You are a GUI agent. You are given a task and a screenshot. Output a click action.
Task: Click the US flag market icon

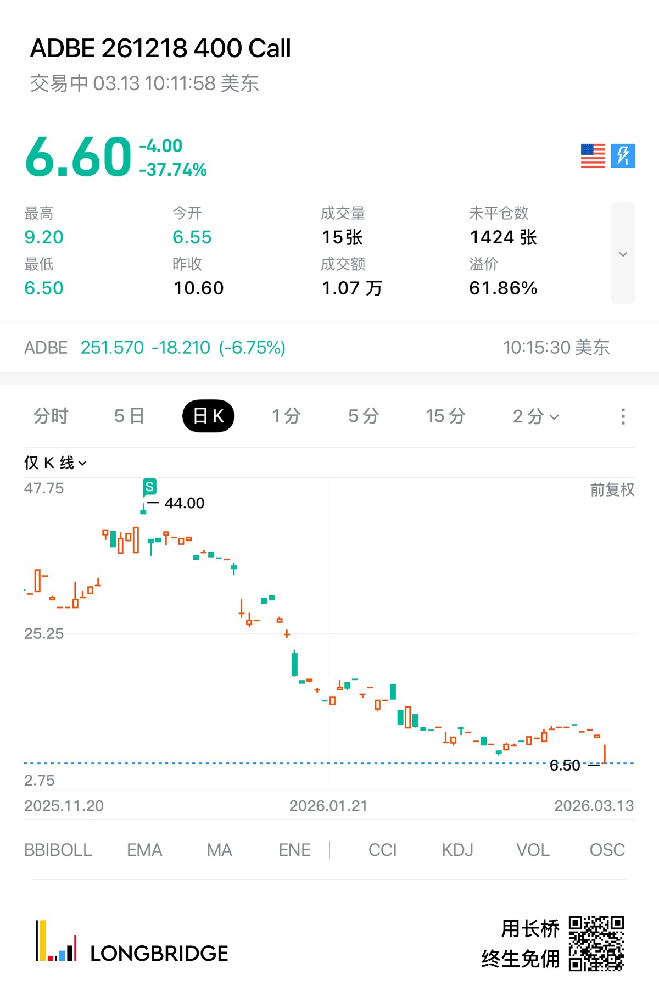[x=593, y=156]
